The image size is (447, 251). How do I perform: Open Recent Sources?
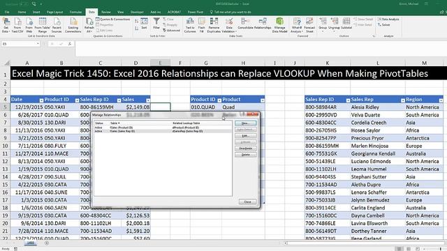[57, 25]
